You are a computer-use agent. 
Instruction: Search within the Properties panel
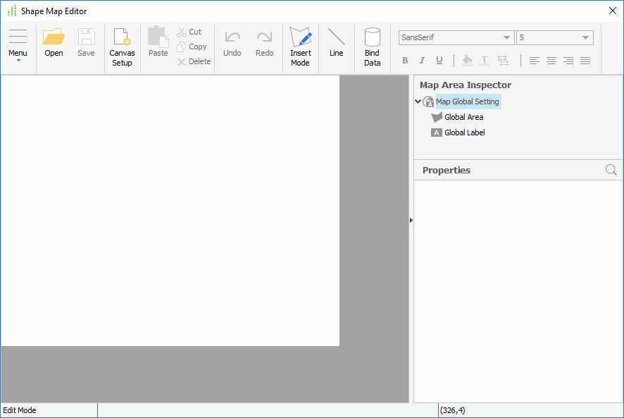[x=610, y=170]
